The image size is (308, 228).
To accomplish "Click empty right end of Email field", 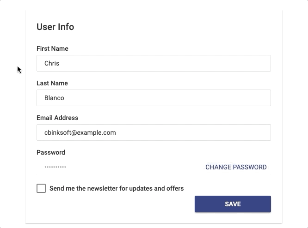I will pos(250,132).
